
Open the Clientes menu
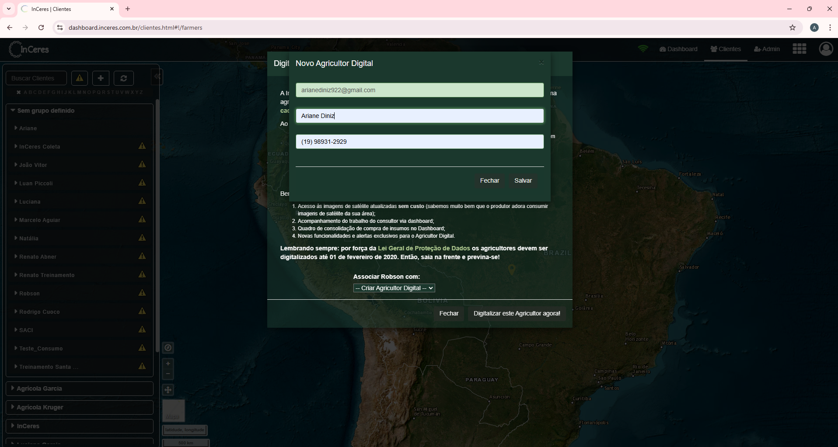[726, 49]
